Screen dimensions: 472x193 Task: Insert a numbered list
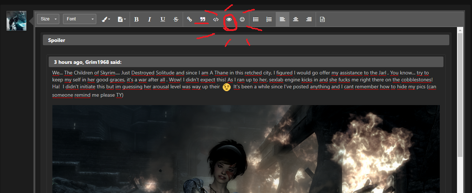click(269, 19)
